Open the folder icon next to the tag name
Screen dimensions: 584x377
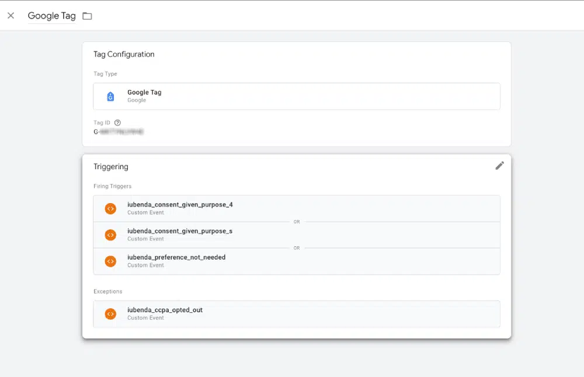87,16
